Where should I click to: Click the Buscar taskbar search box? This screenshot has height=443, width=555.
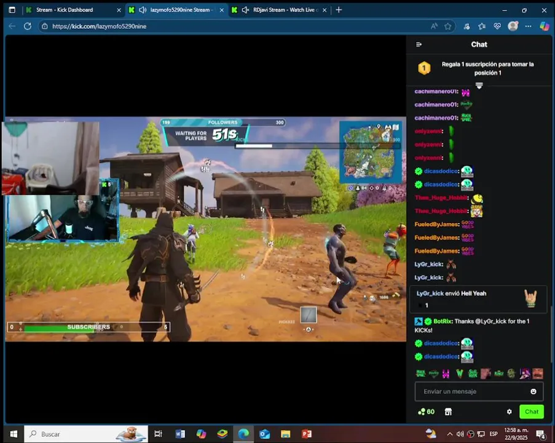coord(86,434)
